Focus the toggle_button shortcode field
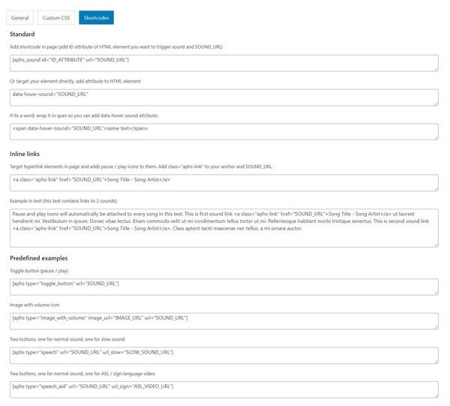 (x=224, y=287)
